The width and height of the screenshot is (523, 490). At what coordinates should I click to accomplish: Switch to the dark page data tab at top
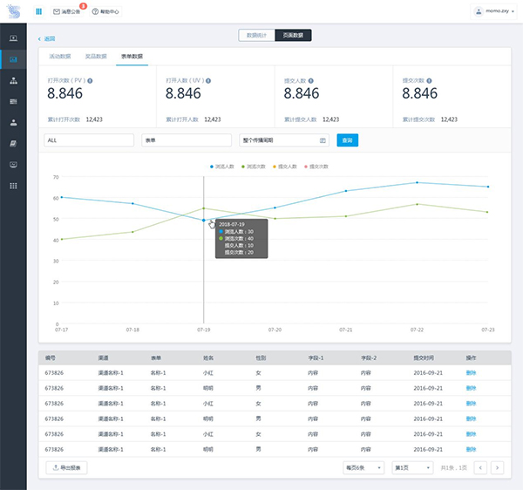[x=293, y=35]
